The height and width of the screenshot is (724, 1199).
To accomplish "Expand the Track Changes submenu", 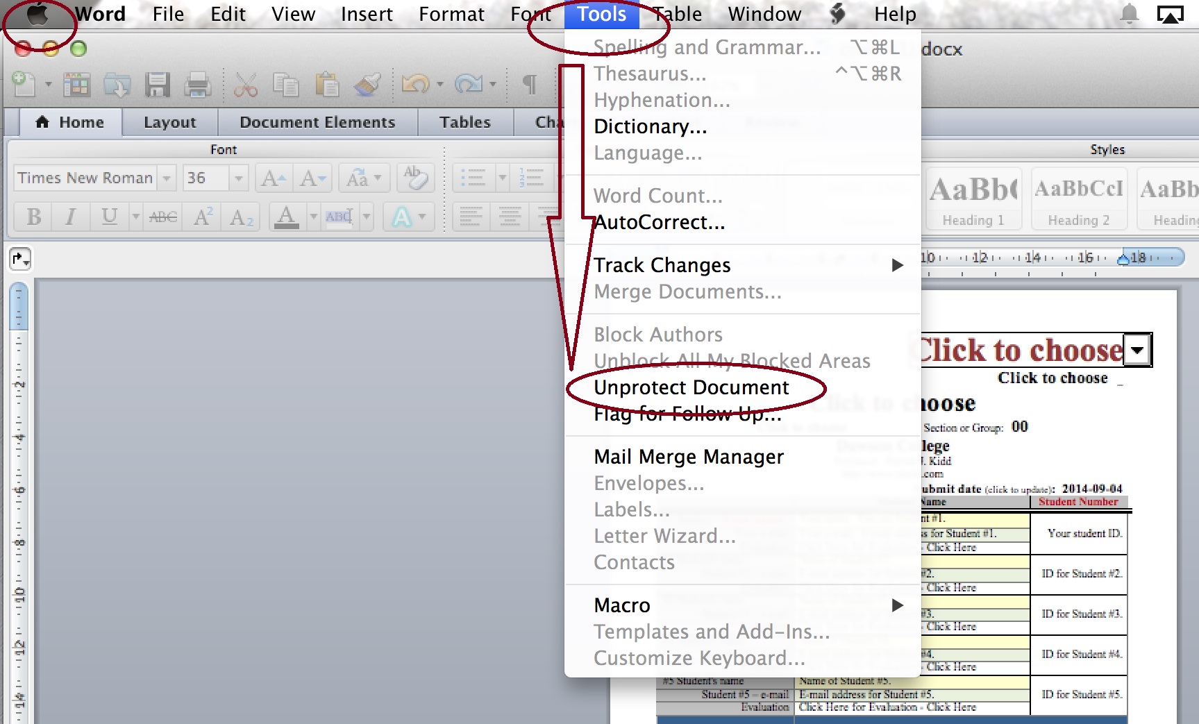I will click(897, 265).
